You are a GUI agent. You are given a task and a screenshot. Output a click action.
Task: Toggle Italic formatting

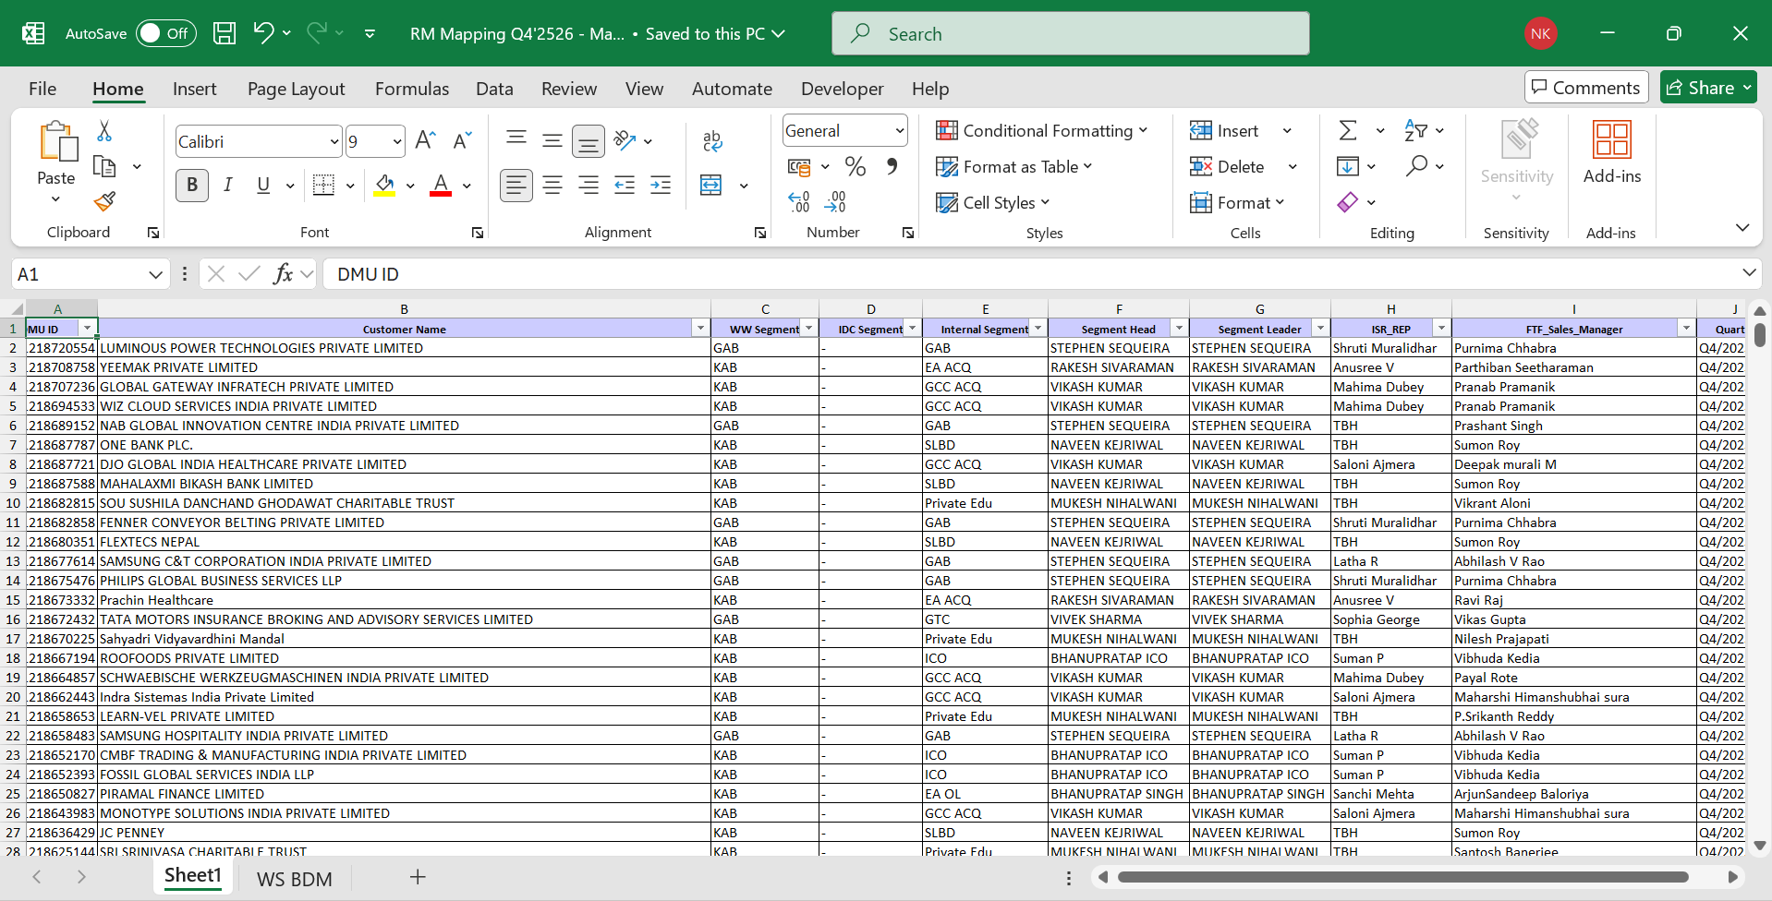(x=228, y=186)
